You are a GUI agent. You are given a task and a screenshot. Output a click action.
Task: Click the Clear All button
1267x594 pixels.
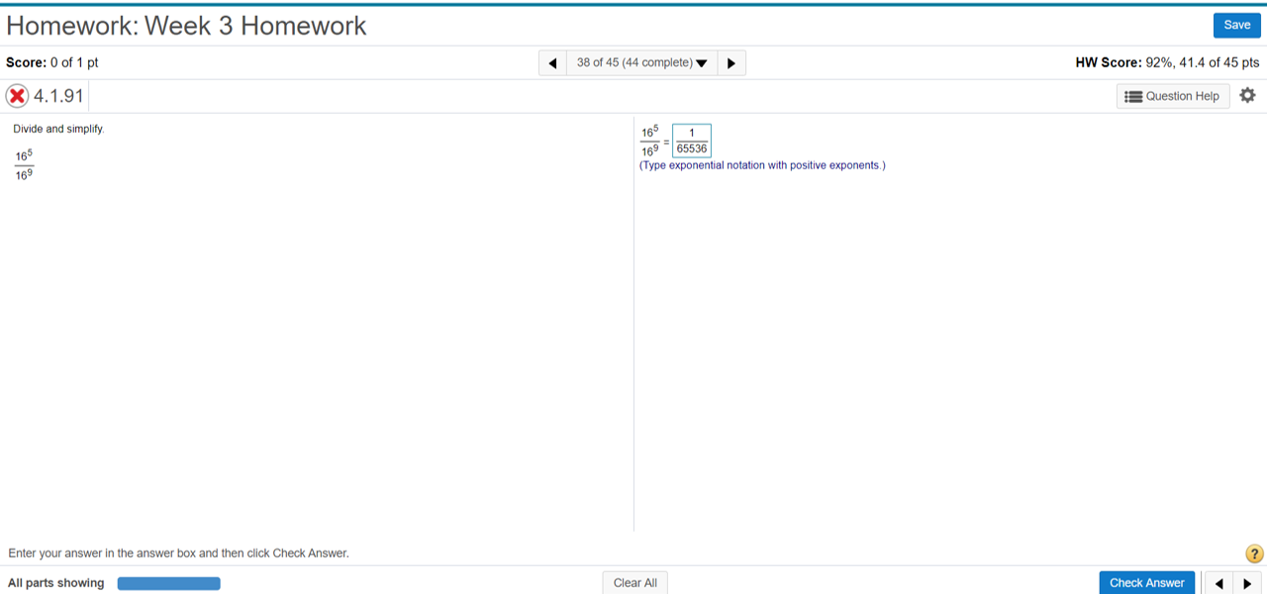click(634, 583)
